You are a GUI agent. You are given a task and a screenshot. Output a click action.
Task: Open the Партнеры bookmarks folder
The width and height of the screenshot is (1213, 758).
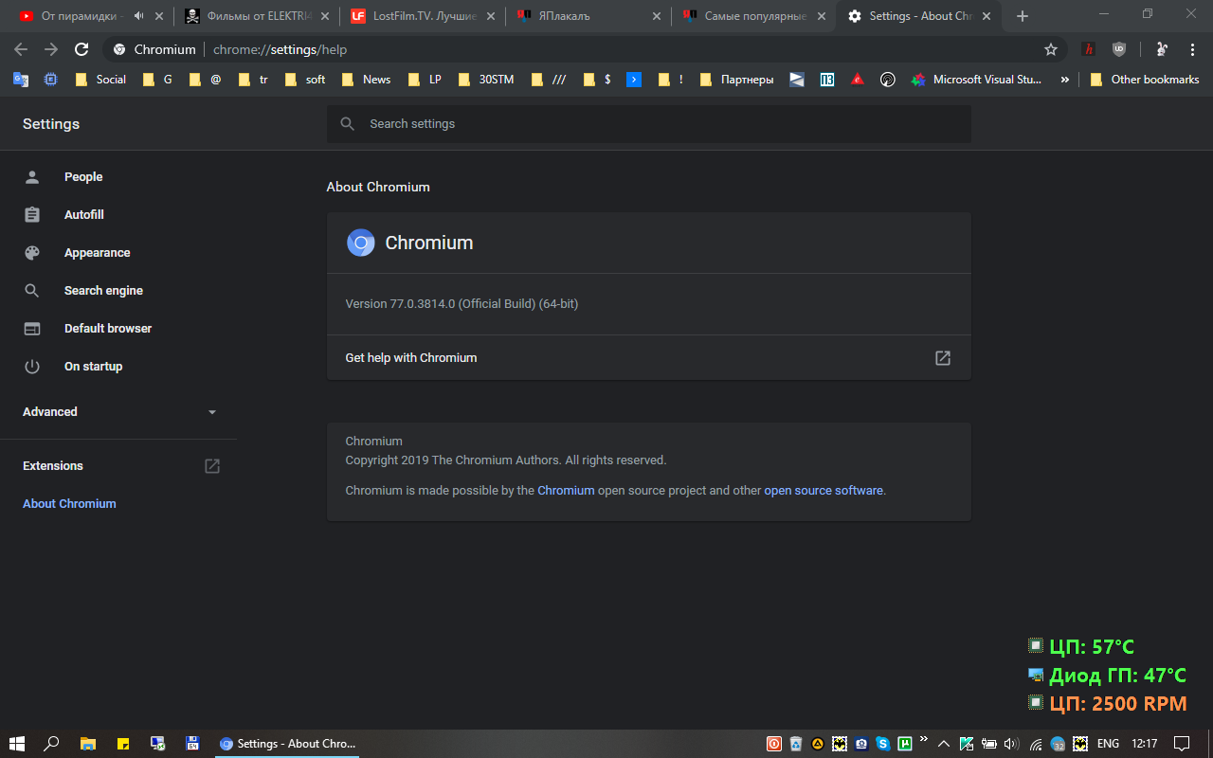(736, 80)
